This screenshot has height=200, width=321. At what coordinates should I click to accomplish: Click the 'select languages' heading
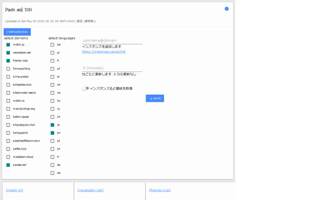coord(62,38)
